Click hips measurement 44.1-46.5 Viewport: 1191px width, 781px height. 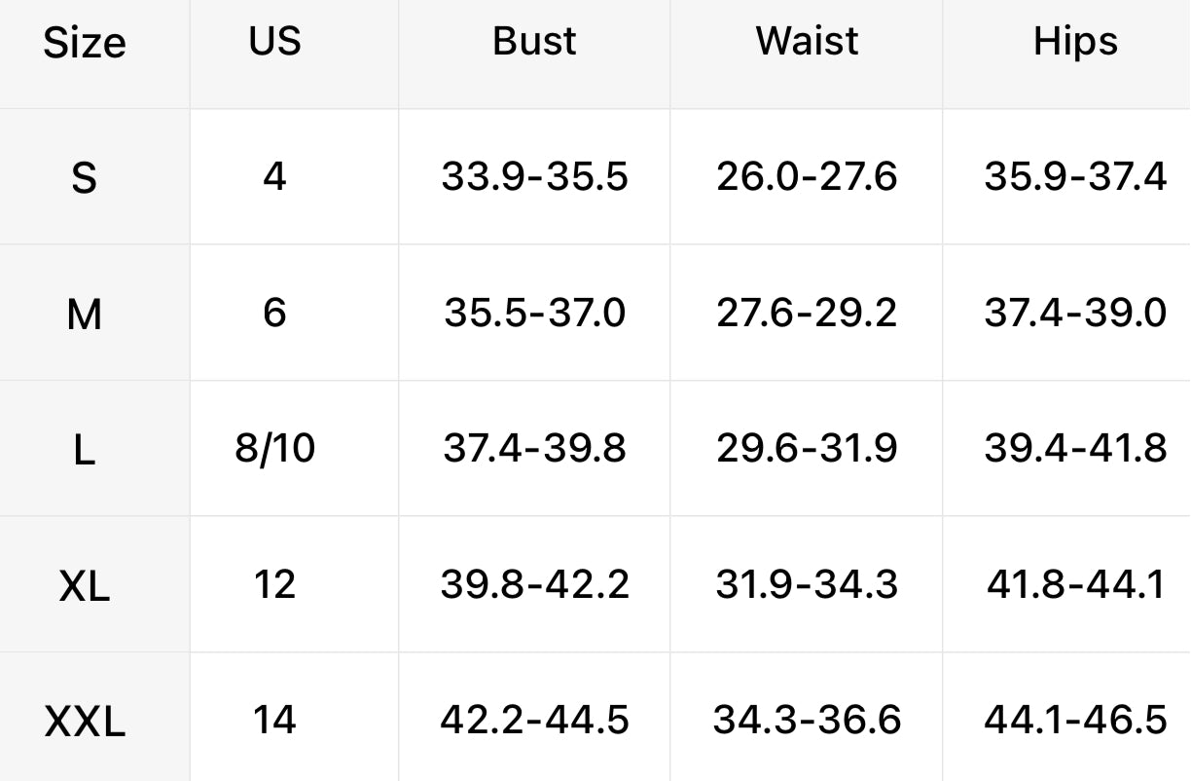coord(1075,721)
